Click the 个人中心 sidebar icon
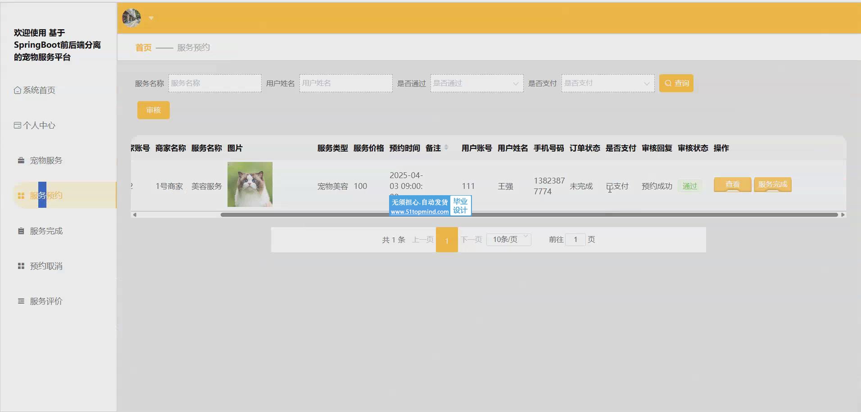The image size is (861, 412). pos(18,125)
